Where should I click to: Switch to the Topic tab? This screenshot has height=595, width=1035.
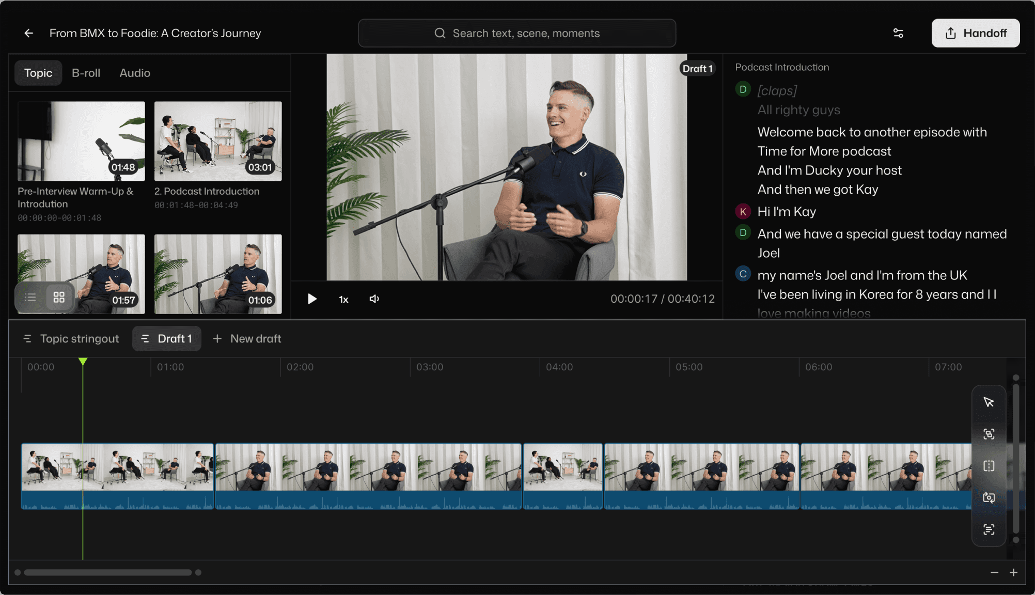point(38,73)
